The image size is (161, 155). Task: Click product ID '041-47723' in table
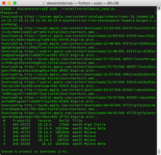click(x=21, y=132)
